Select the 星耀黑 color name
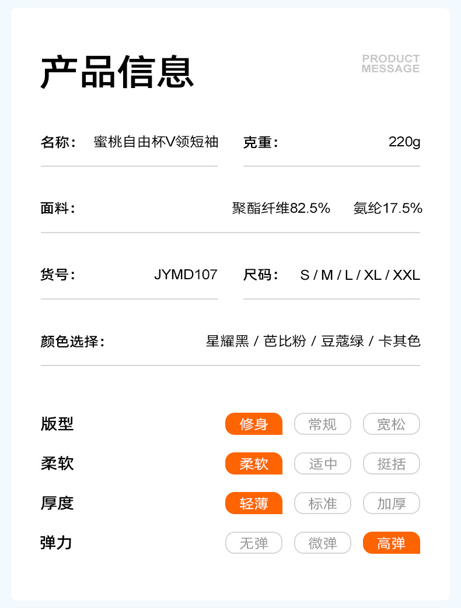 (x=228, y=341)
